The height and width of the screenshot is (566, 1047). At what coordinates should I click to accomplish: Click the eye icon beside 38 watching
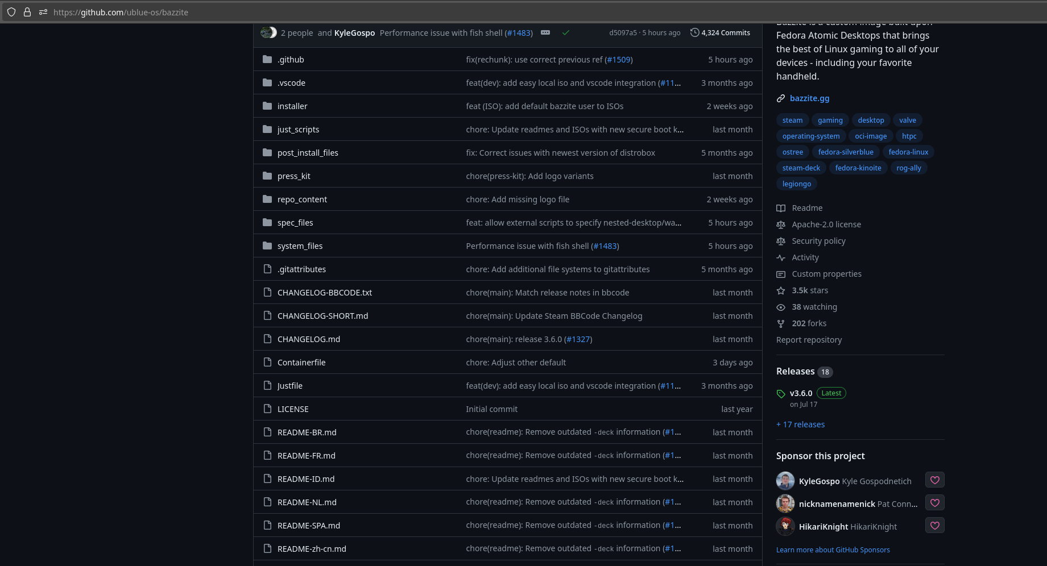coord(781,307)
